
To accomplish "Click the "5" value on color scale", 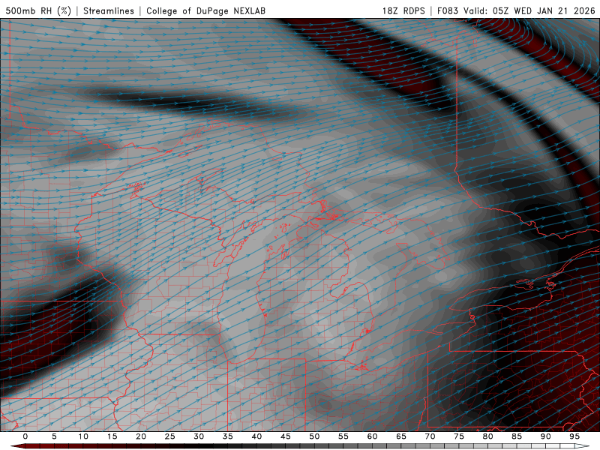I will (x=54, y=436).
